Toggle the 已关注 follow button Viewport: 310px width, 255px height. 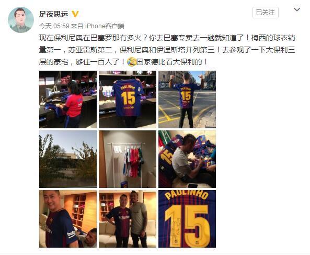266,13
